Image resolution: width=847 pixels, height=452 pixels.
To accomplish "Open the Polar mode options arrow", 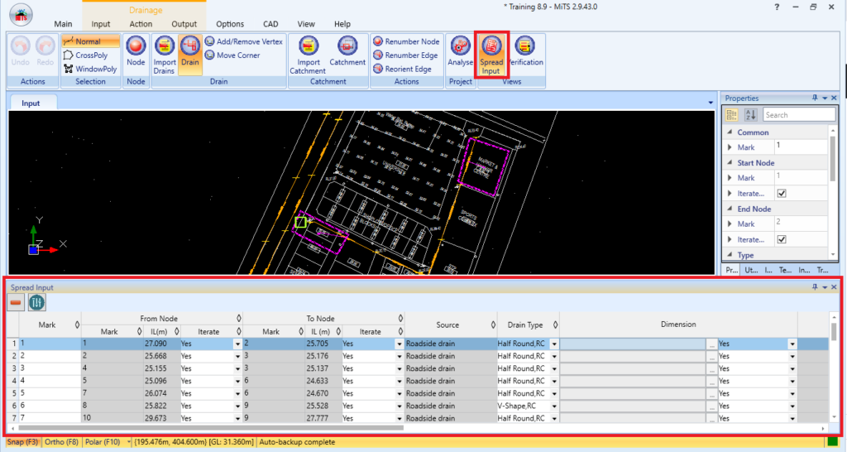I will [x=128, y=442].
